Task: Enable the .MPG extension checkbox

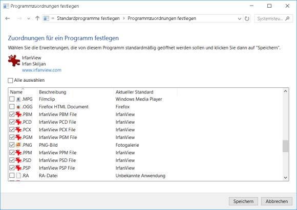Action: coord(12,99)
